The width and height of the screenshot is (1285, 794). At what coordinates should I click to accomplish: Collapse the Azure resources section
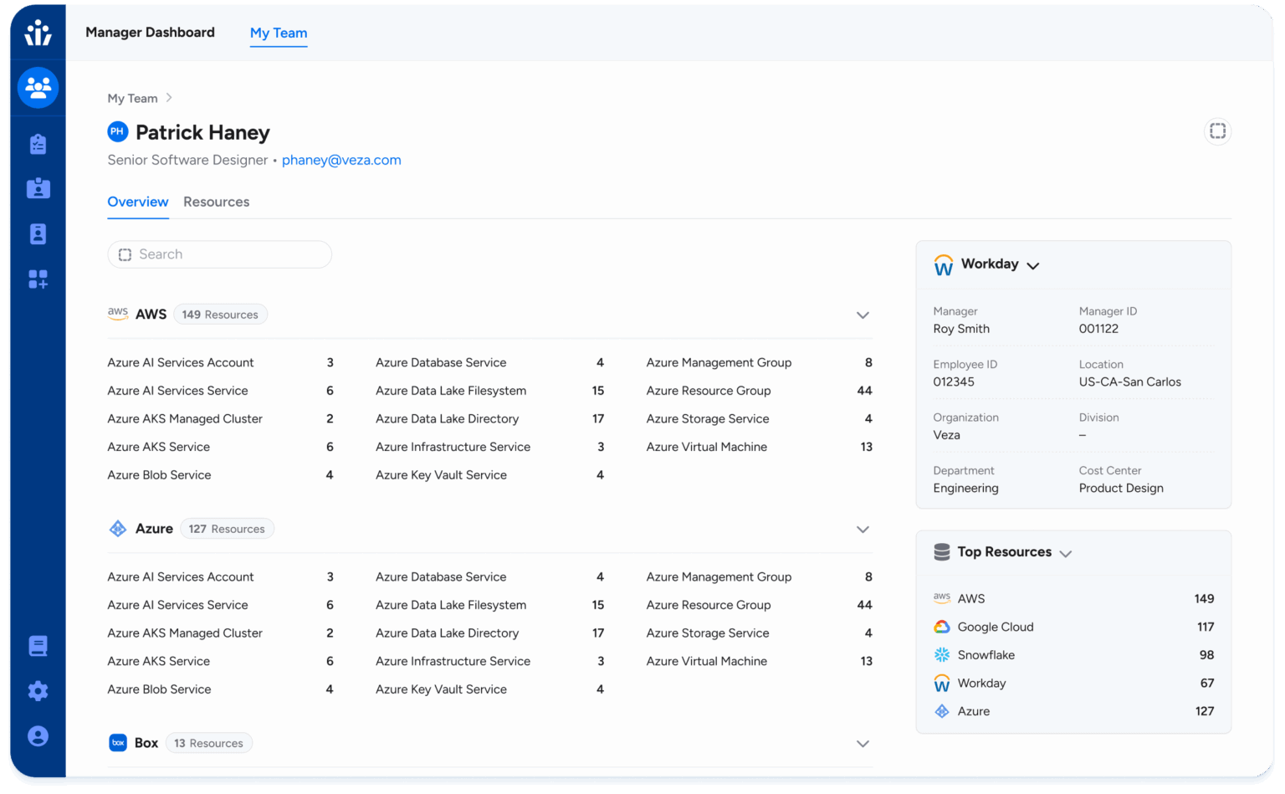coord(863,530)
